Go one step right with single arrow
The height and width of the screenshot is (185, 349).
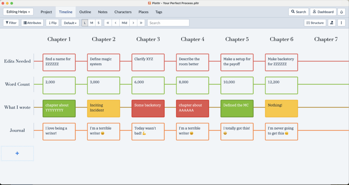coord(133,23)
